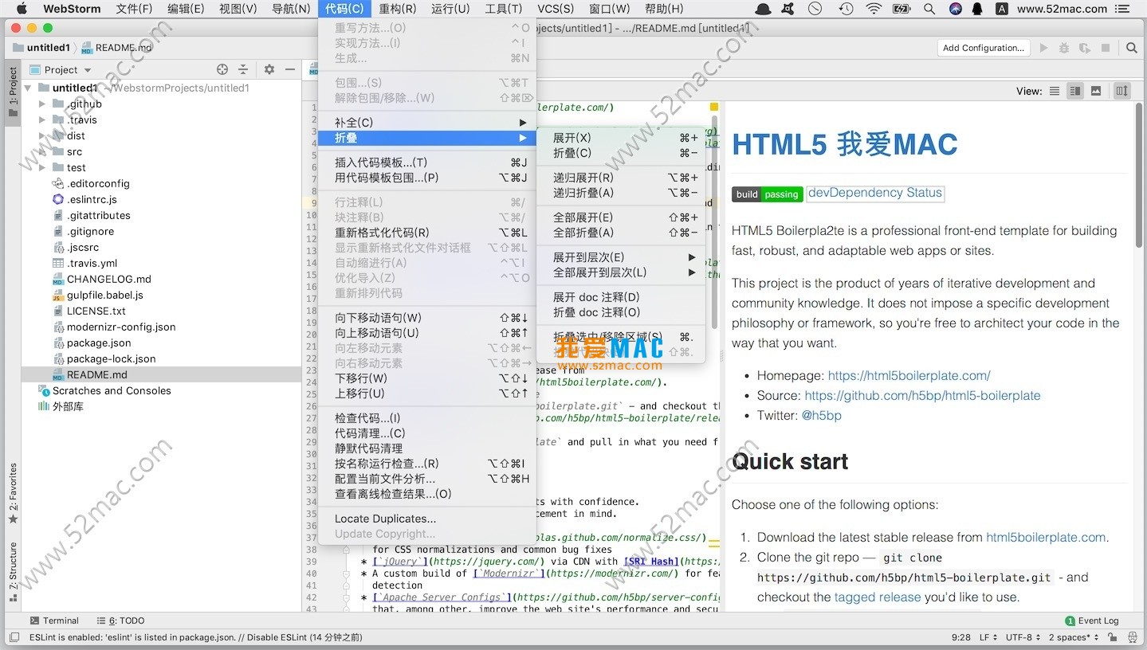Click tool windows quick-access icon bottom-left
This screenshot has width=1147, height=650.
coord(14,637)
